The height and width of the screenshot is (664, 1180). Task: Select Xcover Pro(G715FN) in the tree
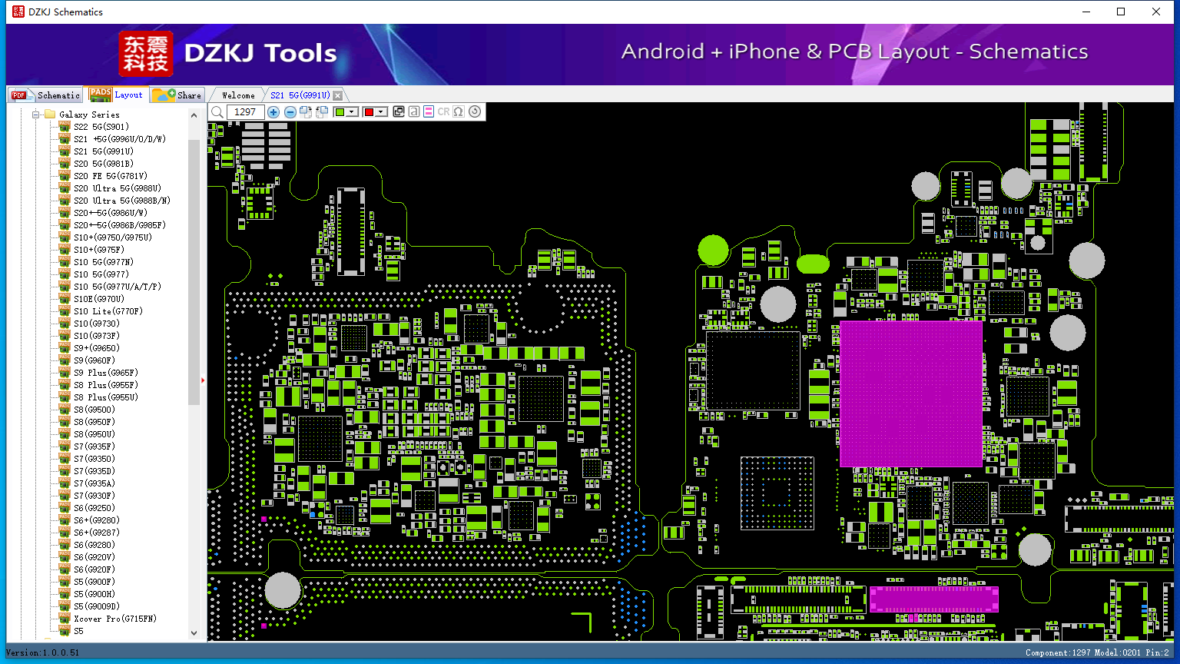tap(115, 619)
